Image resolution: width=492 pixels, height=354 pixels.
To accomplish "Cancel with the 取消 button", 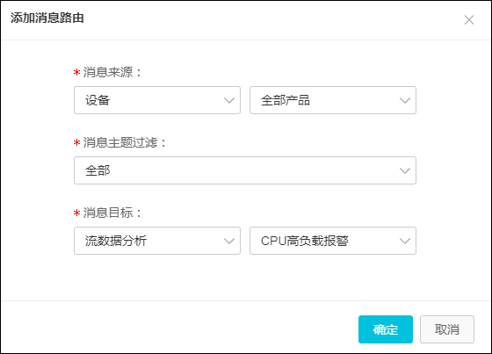I will (447, 329).
